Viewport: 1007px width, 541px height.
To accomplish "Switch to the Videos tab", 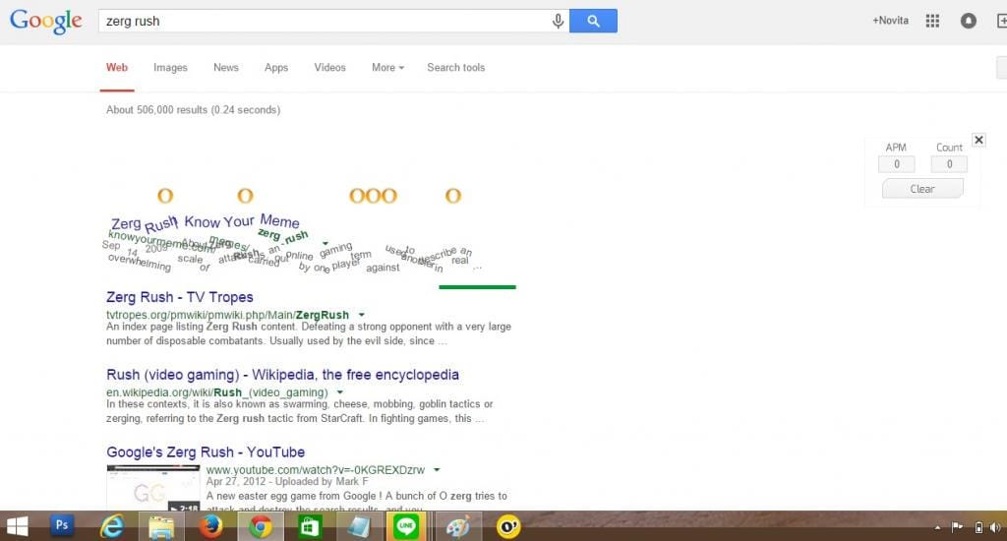I will (x=329, y=68).
